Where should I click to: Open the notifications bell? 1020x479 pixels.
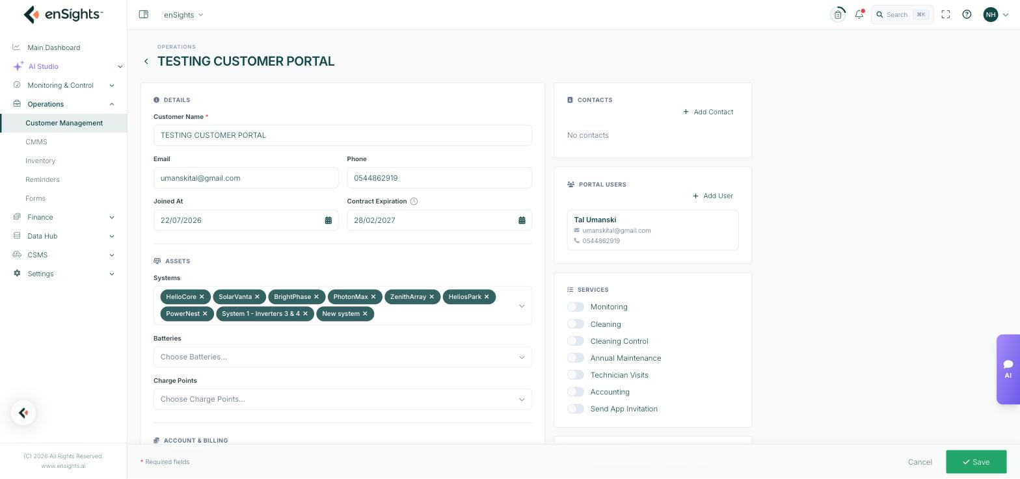(x=859, y=14)
